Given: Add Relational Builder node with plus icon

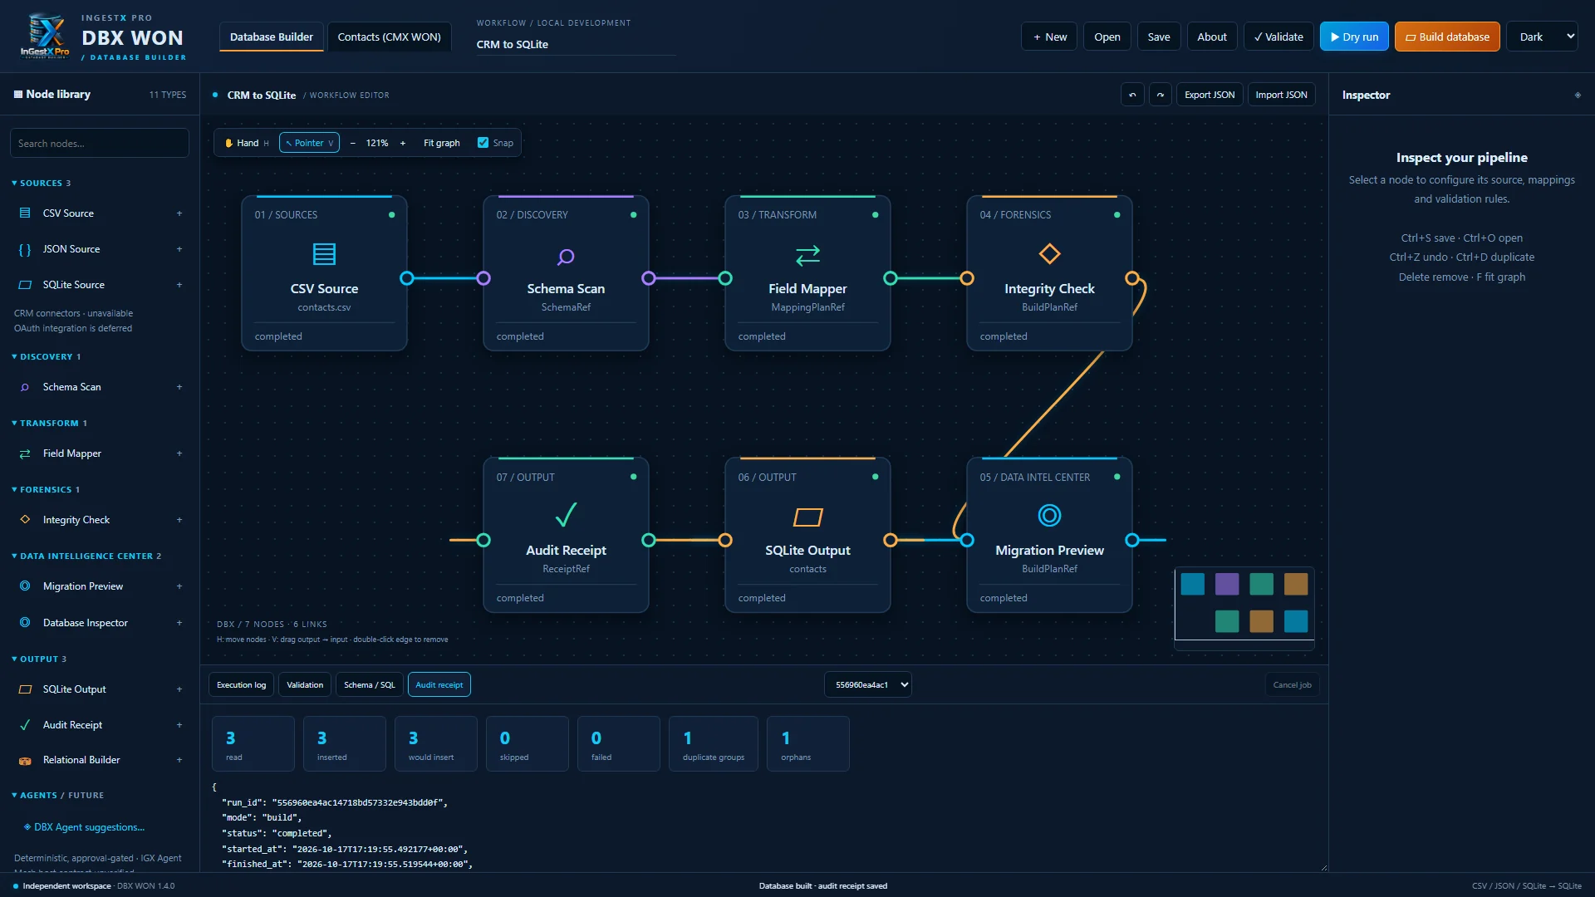Looking at the screenshot, I should pyautogui.click(x=179, y=760).
